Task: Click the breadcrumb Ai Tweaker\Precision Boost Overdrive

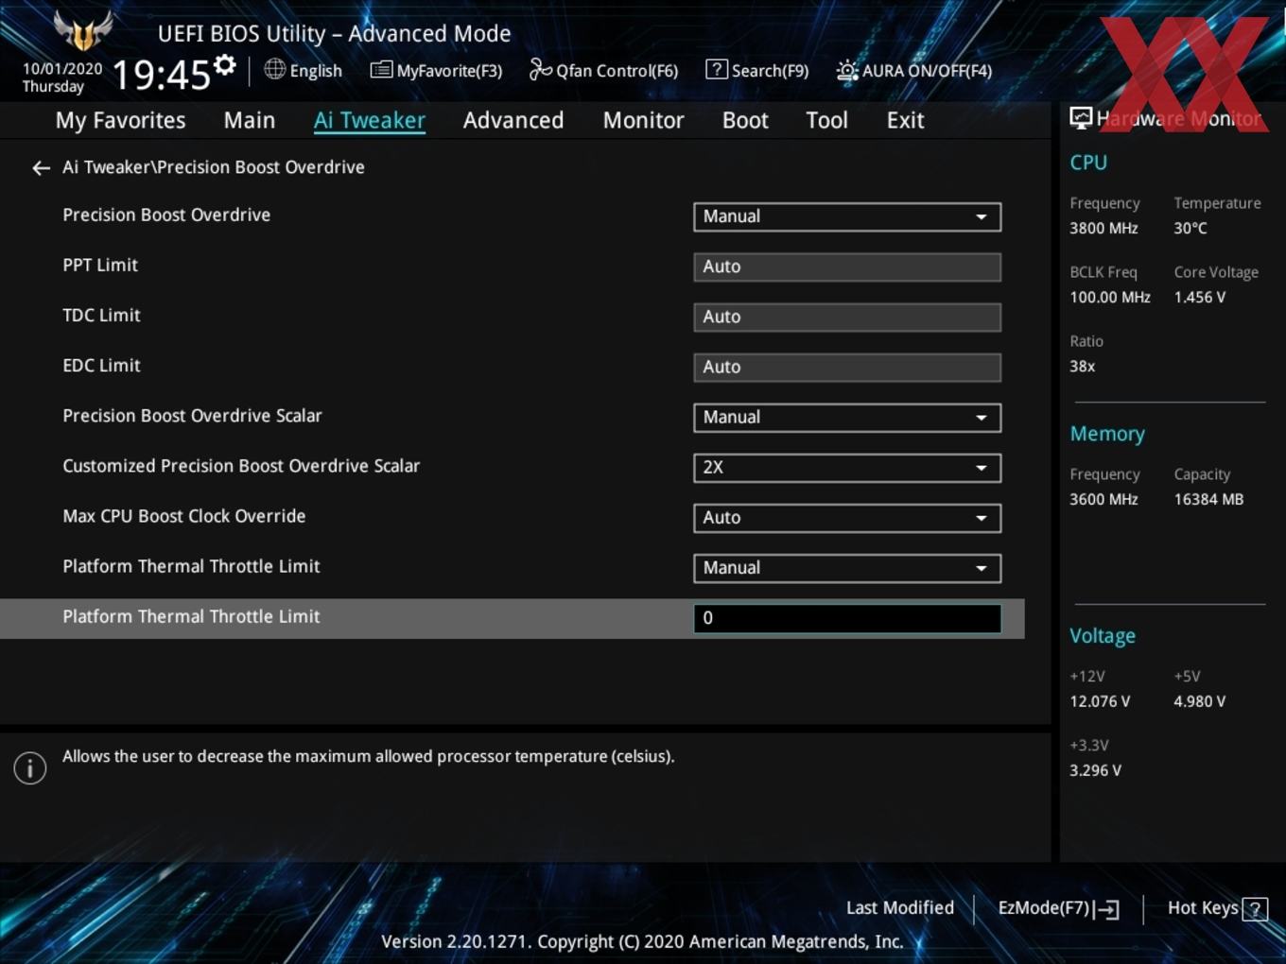Action: pyautogui.click(x=214, y=167)
